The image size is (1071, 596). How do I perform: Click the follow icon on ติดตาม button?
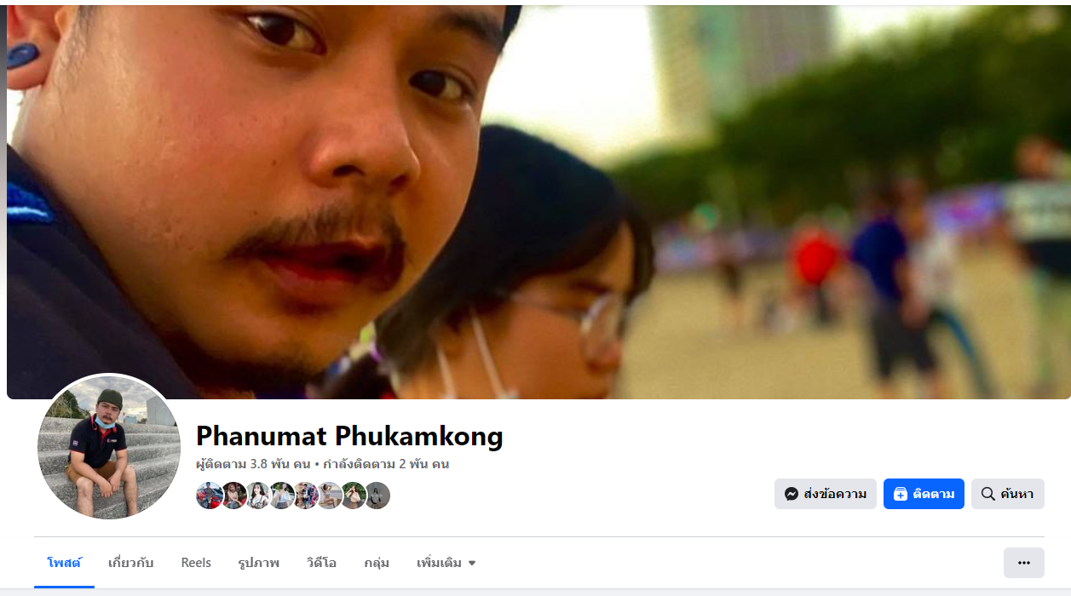pyautogui.click(x=901, y=494)
